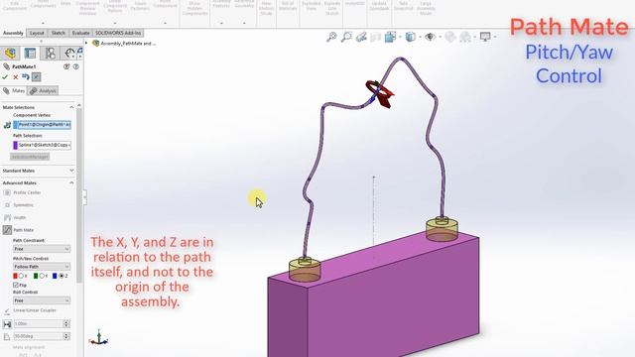
Task: Open the Mates tab in PropertyManager
Action: (x=14, y=90)
